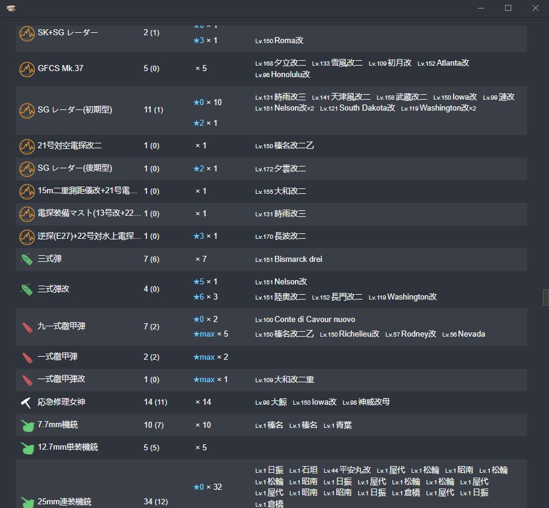549x508 pixels.
Task: Maximize the window
Action: coord(508,8)
